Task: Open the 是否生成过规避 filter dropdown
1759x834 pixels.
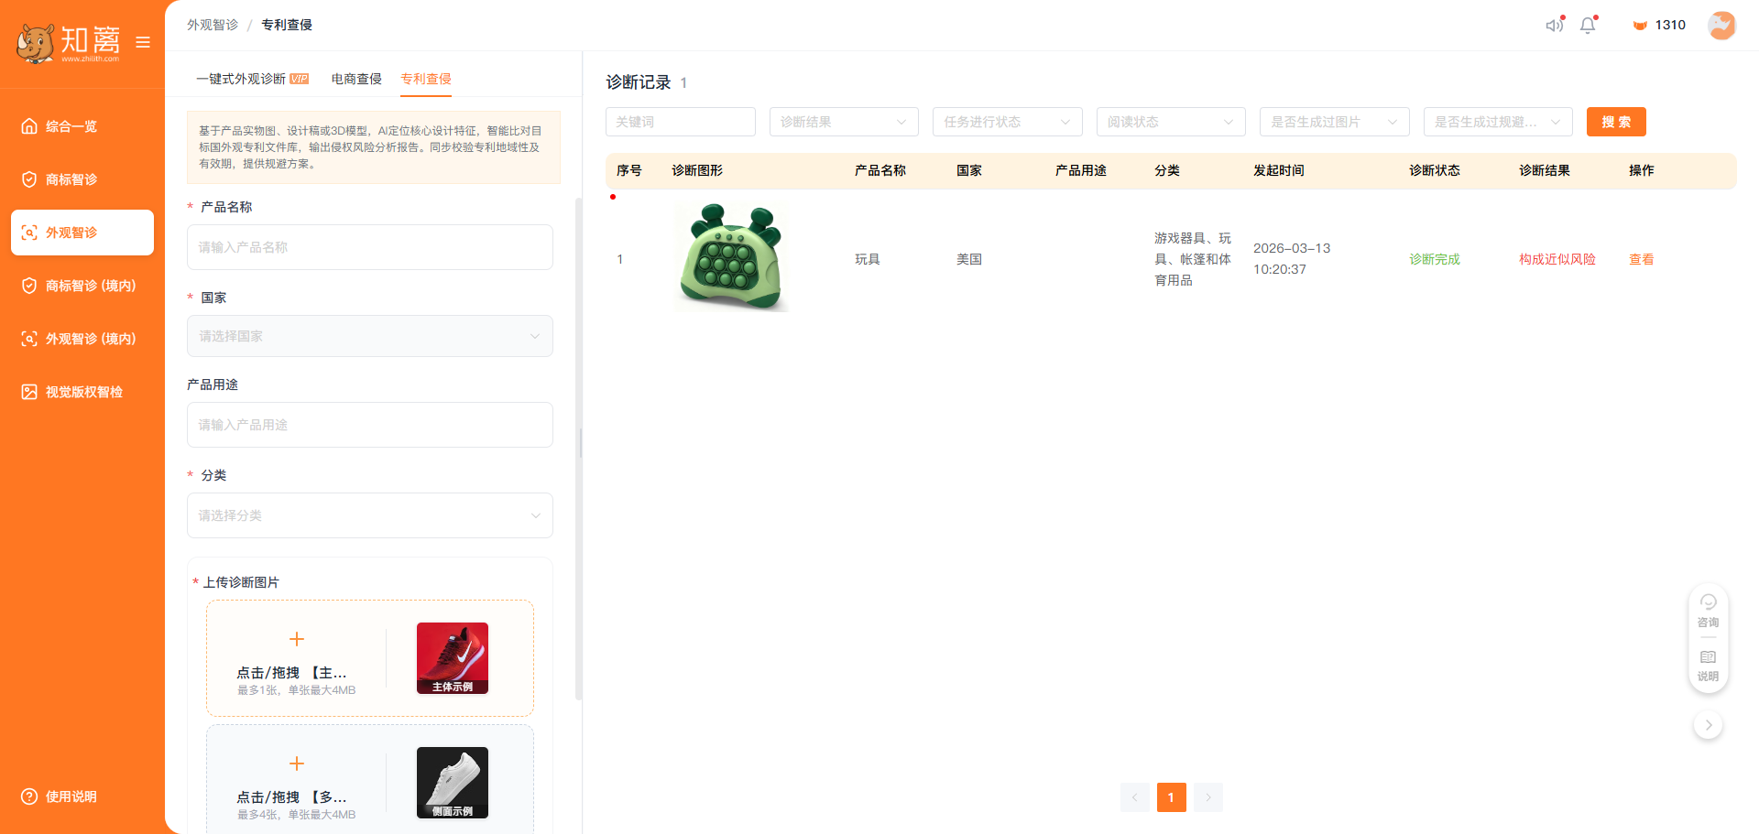Action: [x=1498, y=122]
